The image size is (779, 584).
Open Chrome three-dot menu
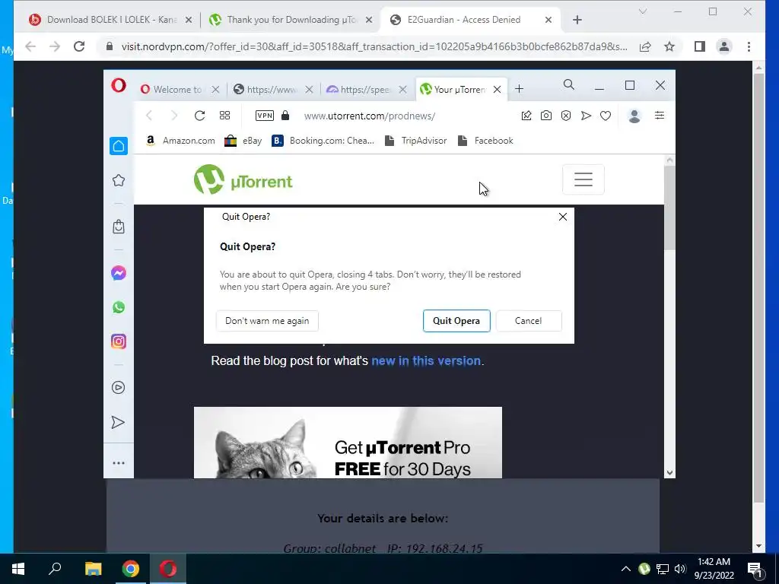749,46
